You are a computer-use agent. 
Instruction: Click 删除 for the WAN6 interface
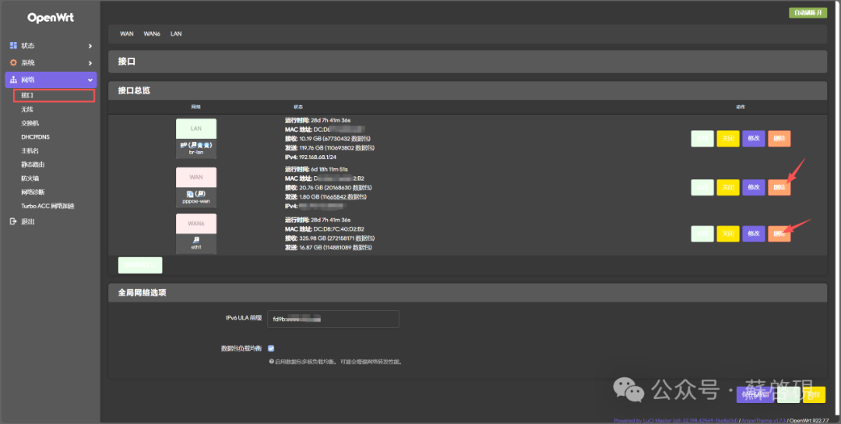click(x=779, y=234)
